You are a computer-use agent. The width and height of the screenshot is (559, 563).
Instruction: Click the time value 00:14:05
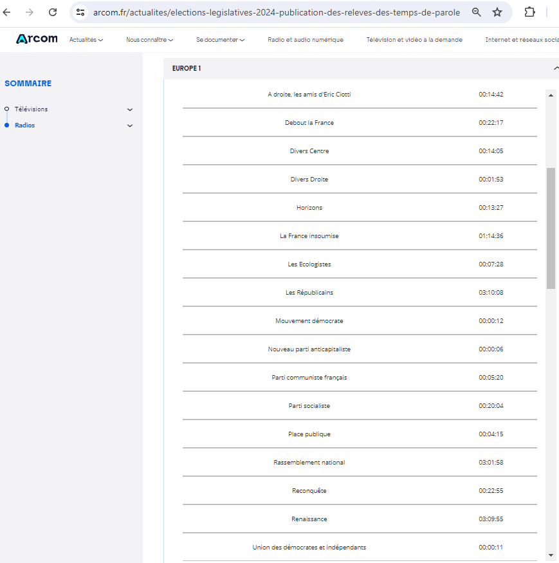[491, 151]
